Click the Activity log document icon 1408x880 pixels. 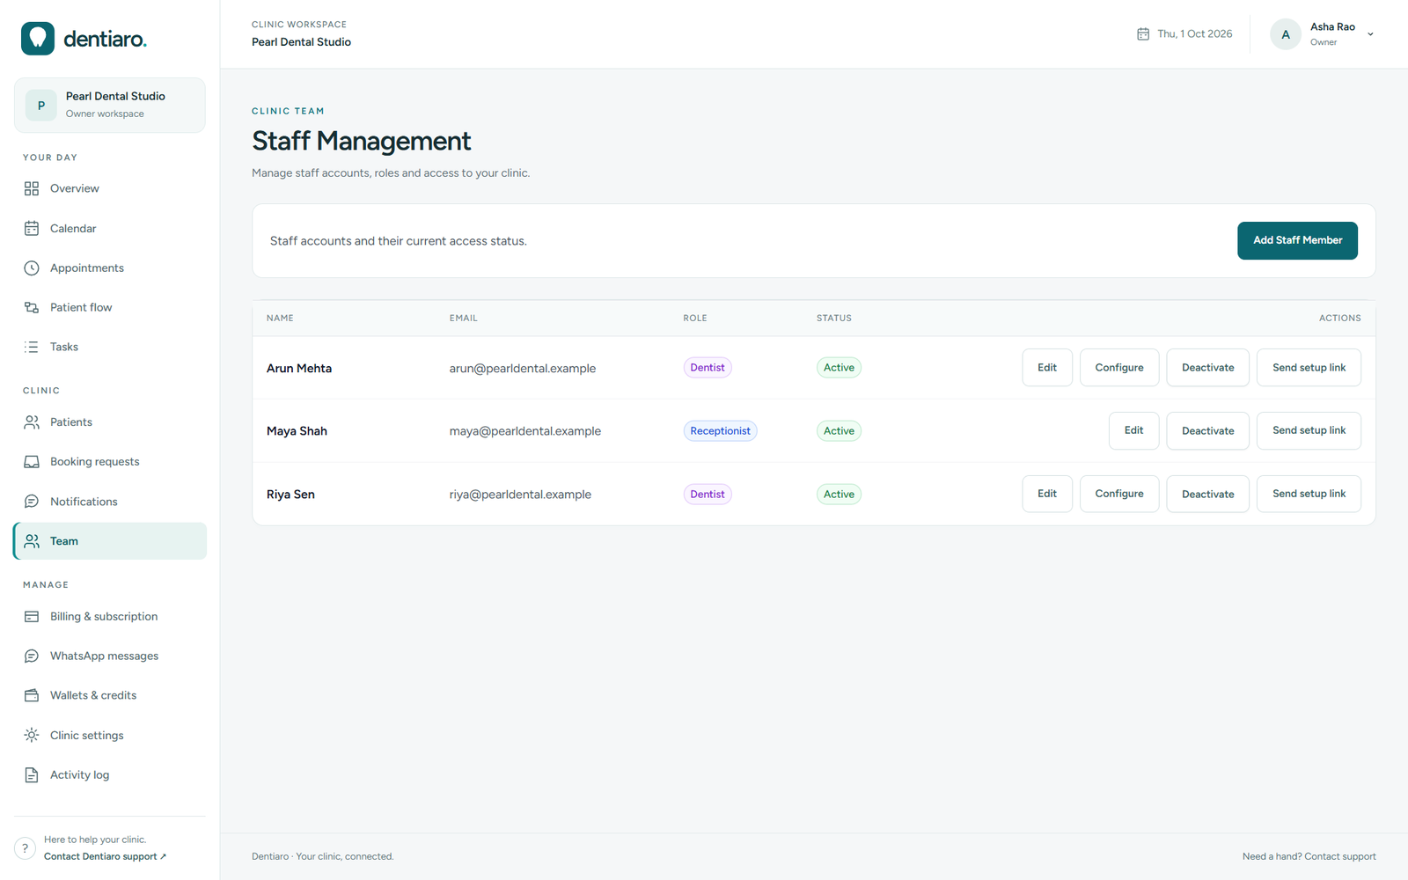coord(32,775)
